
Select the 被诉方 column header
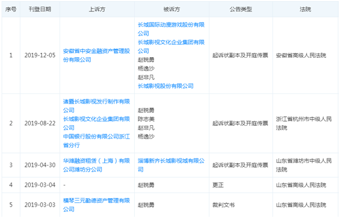[172, 9]
